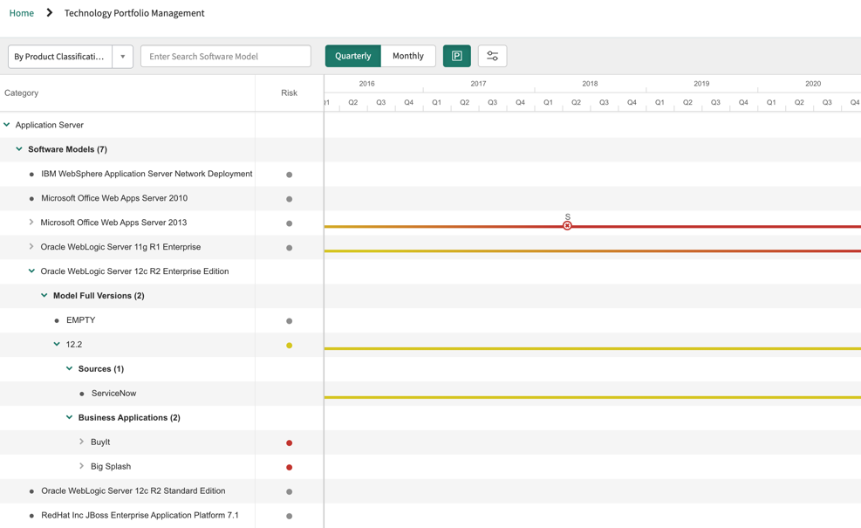861x528 pixels.
Task: Select Oracle WebLogic Server 12c R2 Standard Edition
Action: pos(133,490)
